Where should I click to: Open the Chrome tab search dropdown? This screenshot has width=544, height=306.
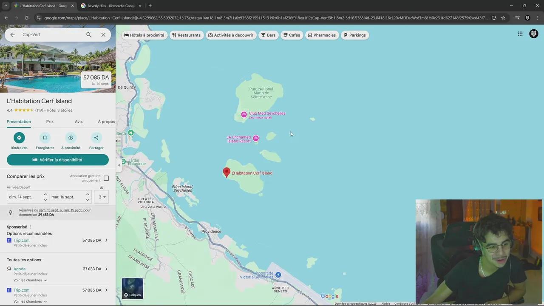(5, 6)
